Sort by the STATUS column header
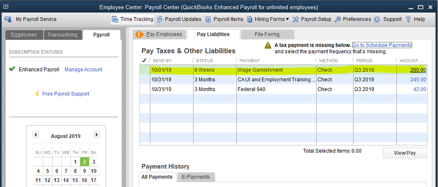The height and width of the screenshot is (187, 438). point(204,60)
